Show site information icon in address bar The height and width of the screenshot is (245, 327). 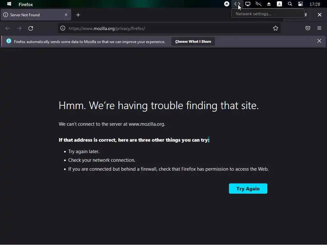click(63, 28)
